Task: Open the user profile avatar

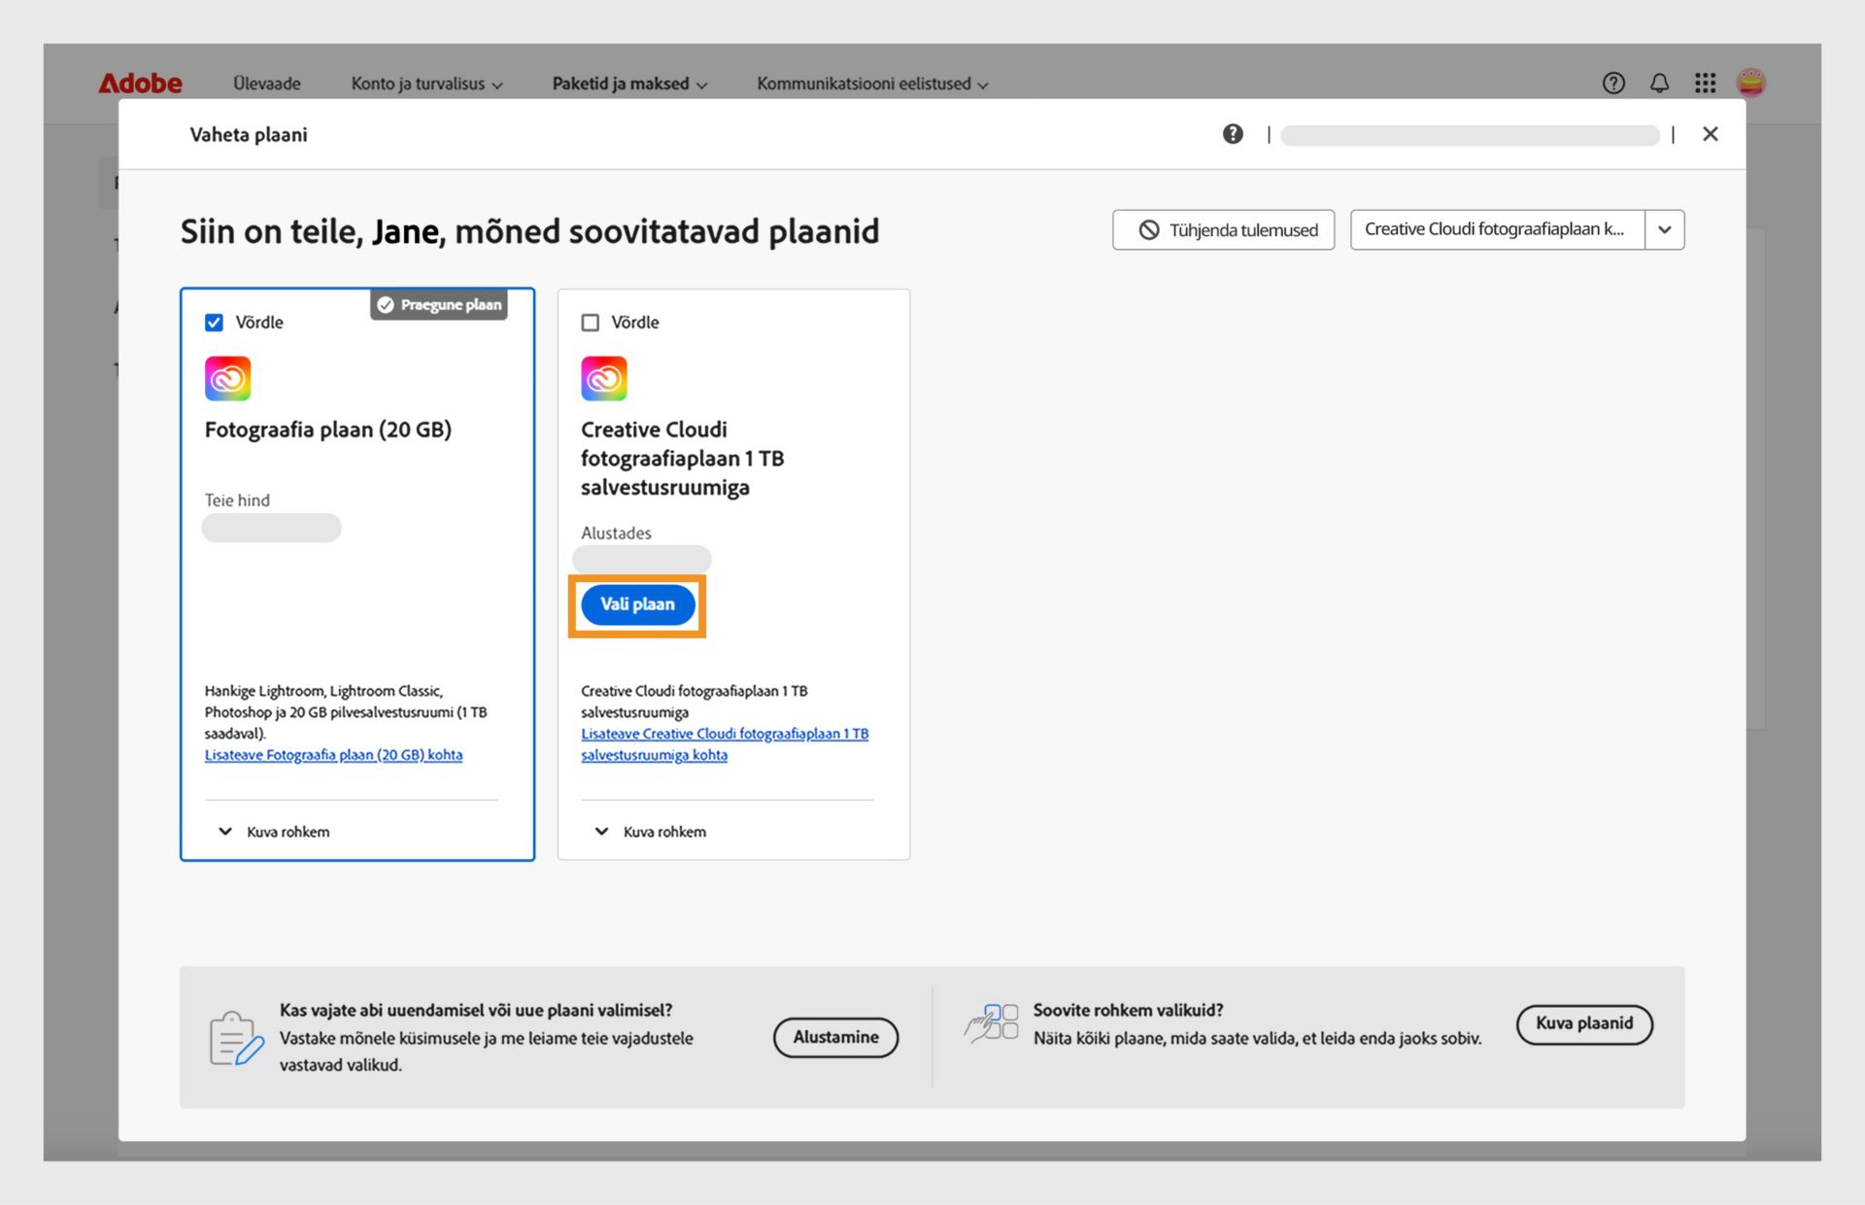Action: [1750, 84]
